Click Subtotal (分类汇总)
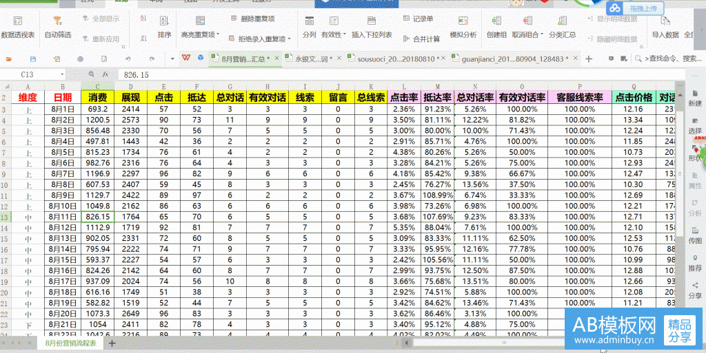 coord(563,28)
